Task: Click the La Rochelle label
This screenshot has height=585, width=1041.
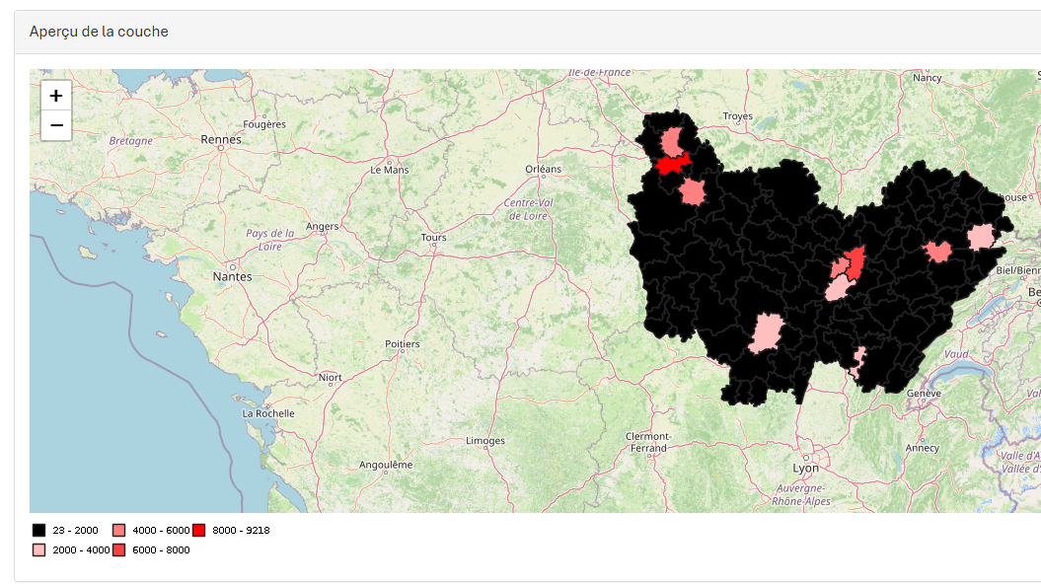Action: 268,413
